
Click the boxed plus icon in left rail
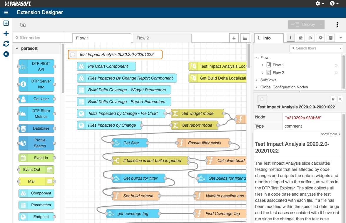click(6, 23)
